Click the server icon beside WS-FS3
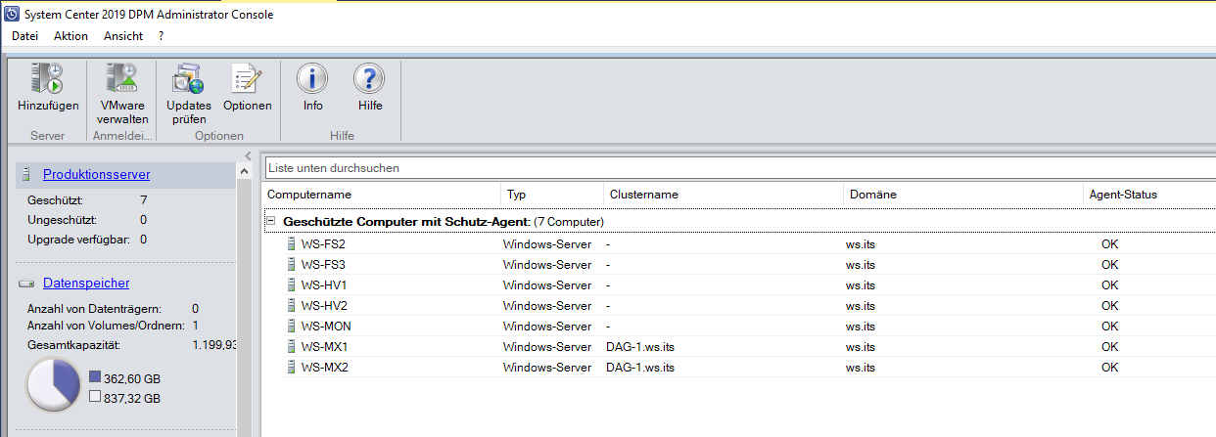The width and height of the screenshot is (1216, 437). coord(291,264)
